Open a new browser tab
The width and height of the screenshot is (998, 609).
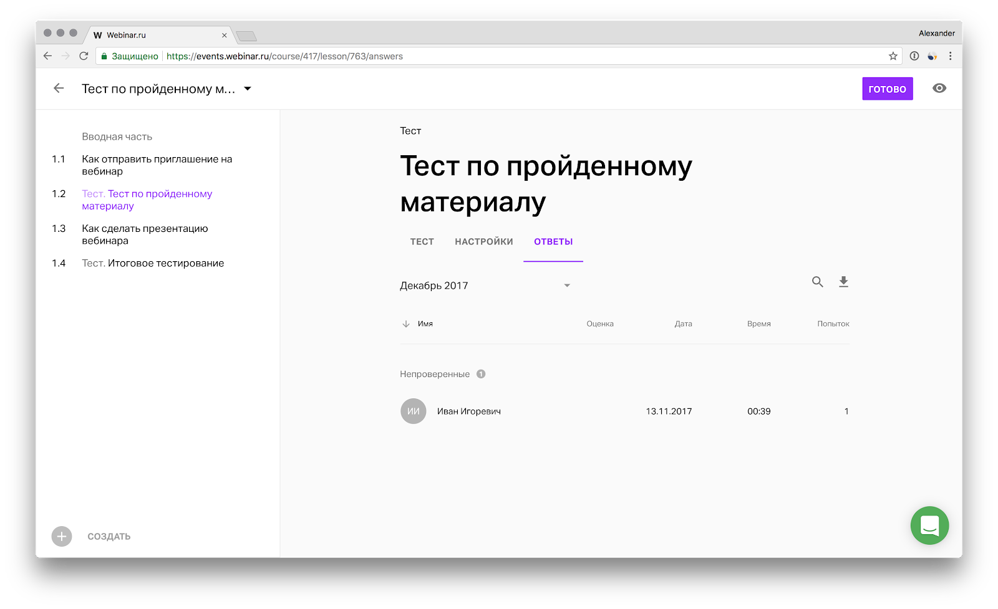[x=247, y=36]
